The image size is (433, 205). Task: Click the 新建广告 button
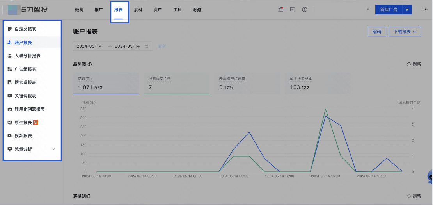[389, 10]
